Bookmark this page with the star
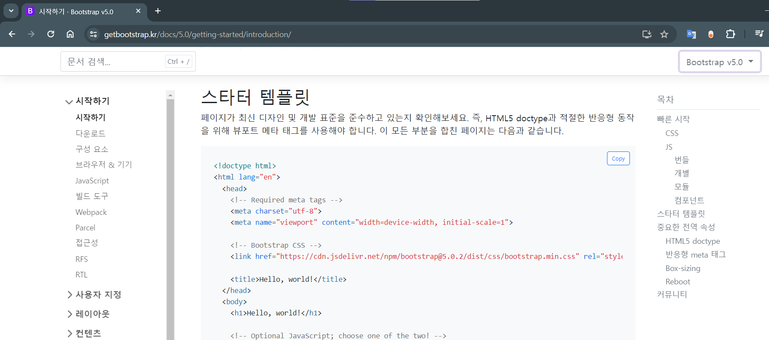This screenshot has height=340, width=769. click(x=664, y=34)
